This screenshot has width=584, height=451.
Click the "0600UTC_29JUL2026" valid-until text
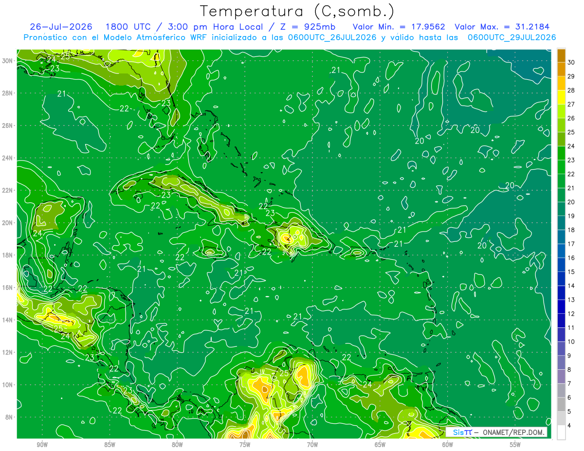click(512, 37)
